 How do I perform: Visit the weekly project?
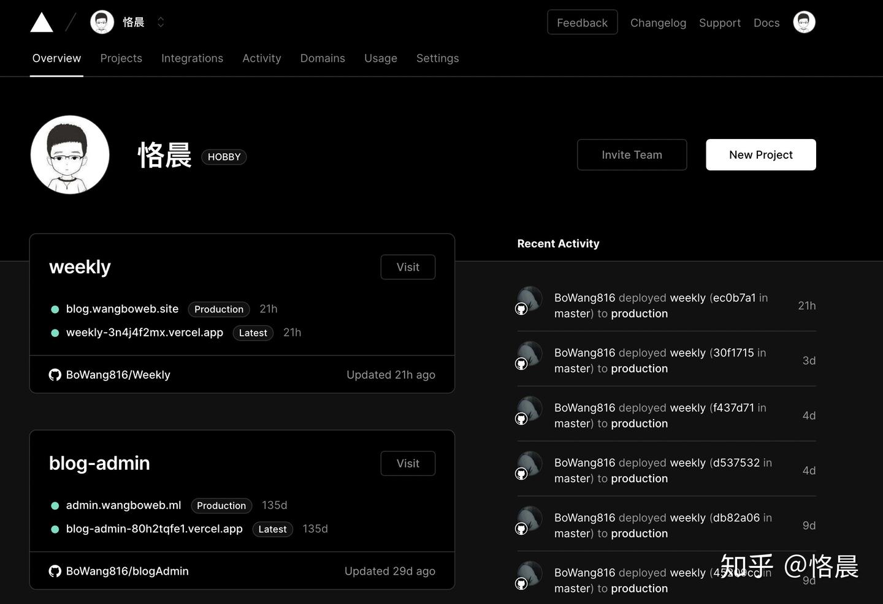tap(408, 267)
